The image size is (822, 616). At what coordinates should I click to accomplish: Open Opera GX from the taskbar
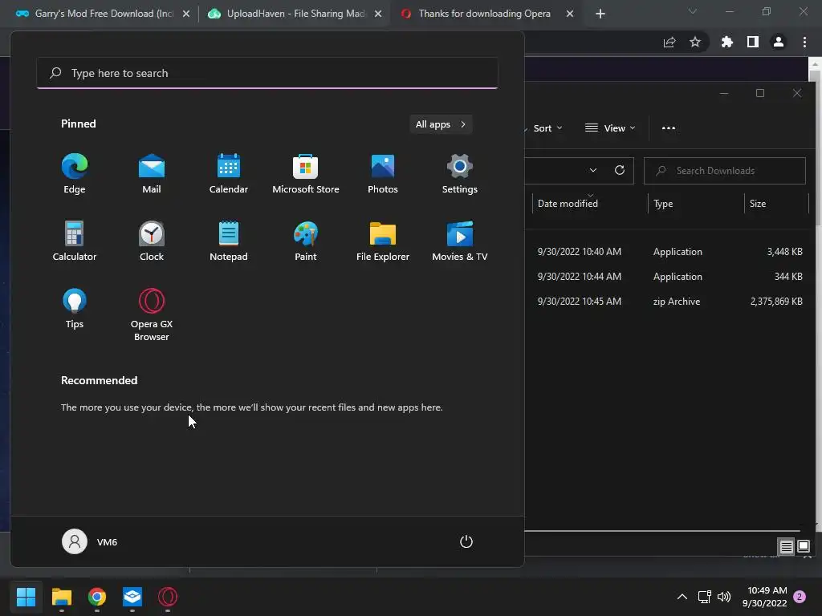pos(168,596)
